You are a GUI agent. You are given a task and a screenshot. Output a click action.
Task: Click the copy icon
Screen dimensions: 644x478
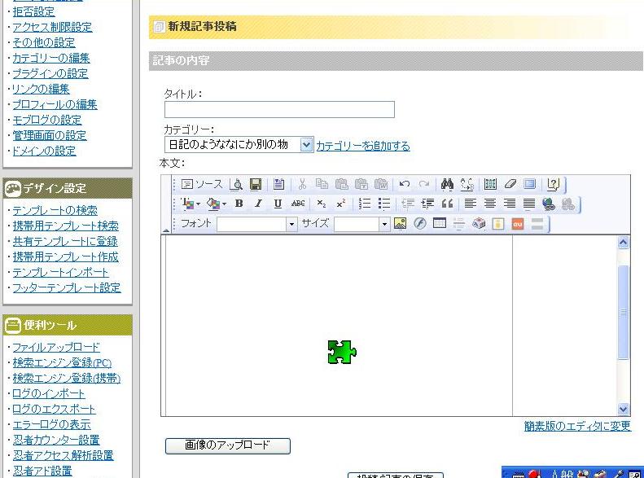click(x=322, y=184)
